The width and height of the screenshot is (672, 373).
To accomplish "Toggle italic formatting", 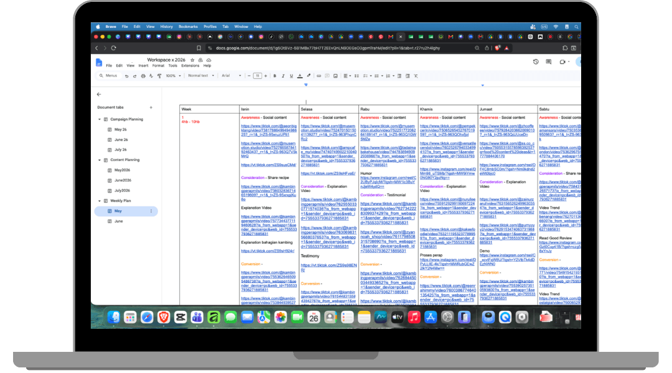I will (283, 76).
